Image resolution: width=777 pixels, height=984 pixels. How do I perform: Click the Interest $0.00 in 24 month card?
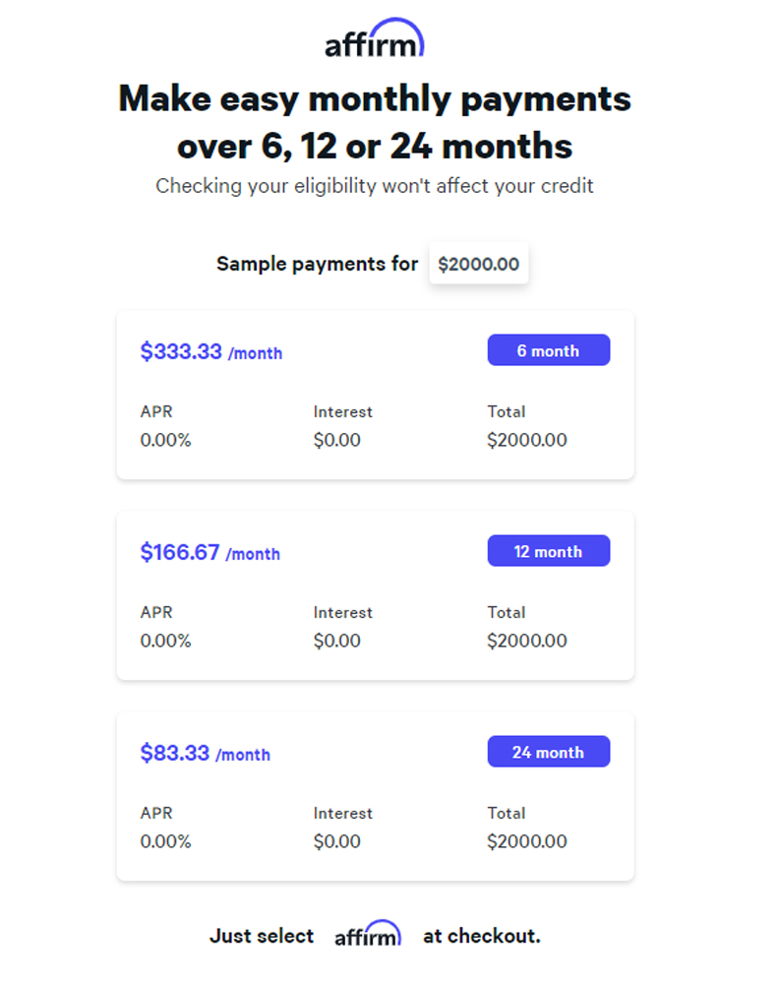(x=337, y=841)
